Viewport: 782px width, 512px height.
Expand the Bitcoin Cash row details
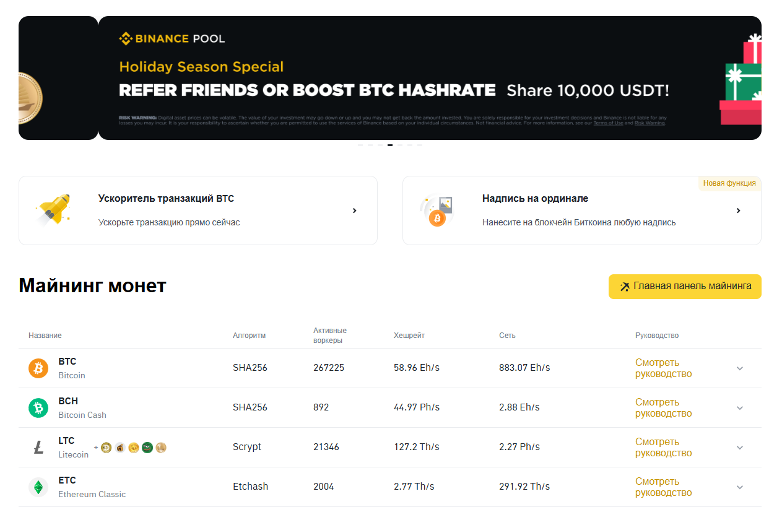pos(740,408)
